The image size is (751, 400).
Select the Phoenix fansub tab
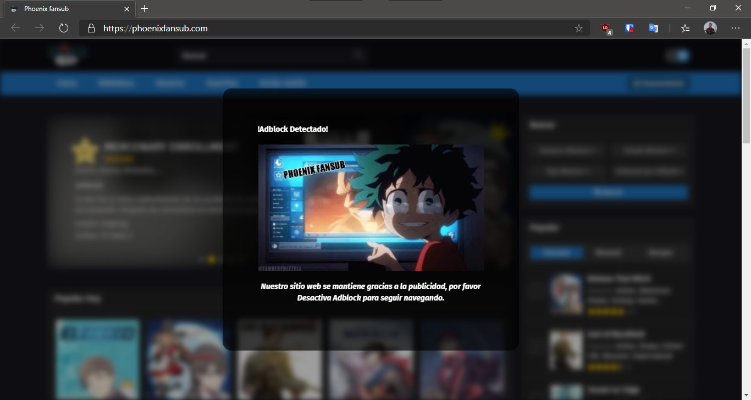click(x=69, y=9)
